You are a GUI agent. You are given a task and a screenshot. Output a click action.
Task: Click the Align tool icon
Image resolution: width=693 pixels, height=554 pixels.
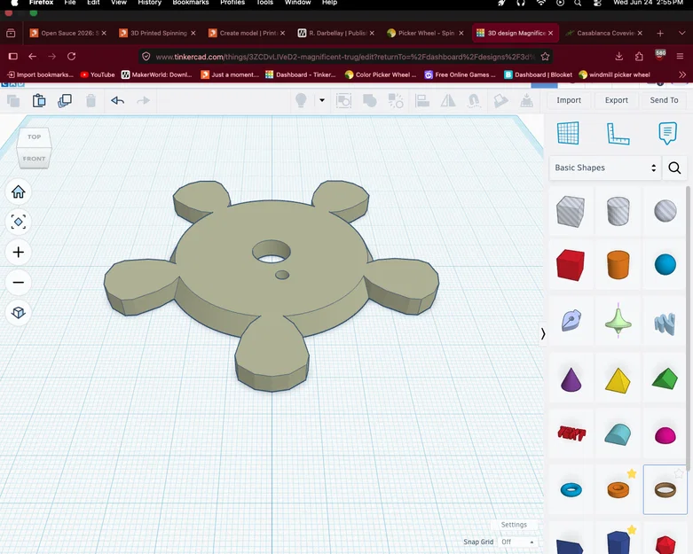[x=422, y=101]
